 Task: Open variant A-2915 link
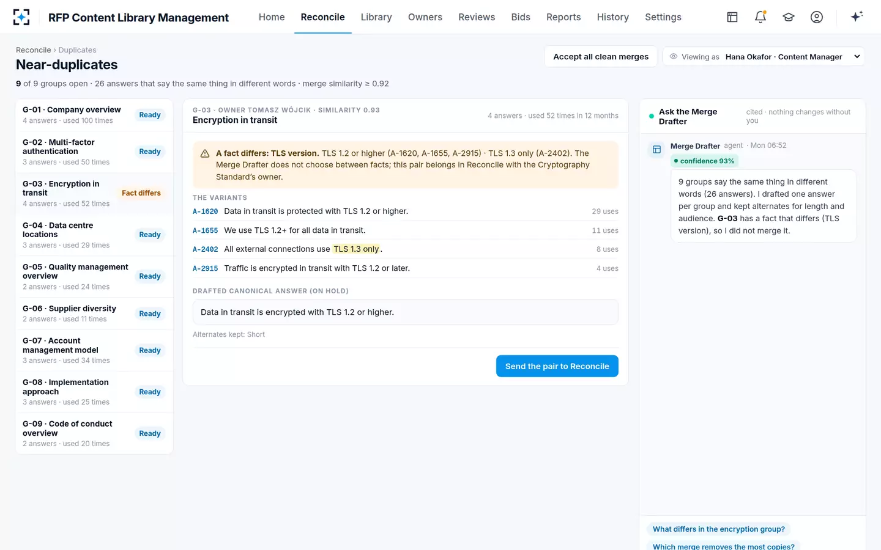click(206, 268)
